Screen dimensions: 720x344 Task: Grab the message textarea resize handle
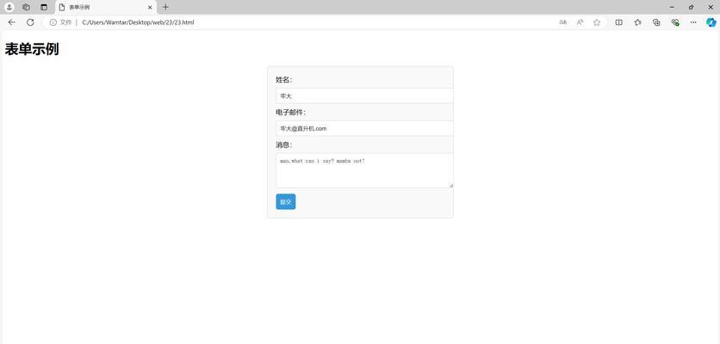[x=451, y=185]
